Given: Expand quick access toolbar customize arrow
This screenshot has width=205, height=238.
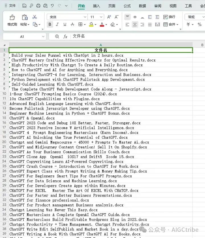Looking at the screenshot, I should point(66,6).
